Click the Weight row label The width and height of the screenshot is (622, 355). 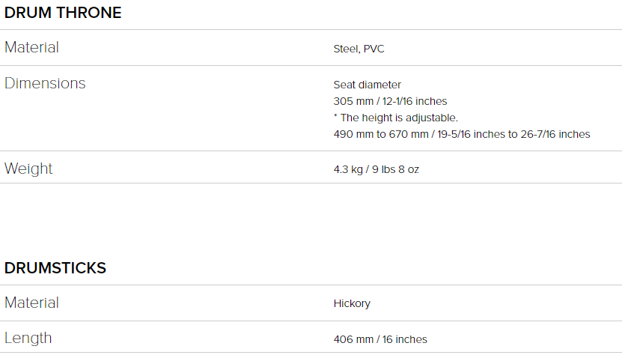28,169
